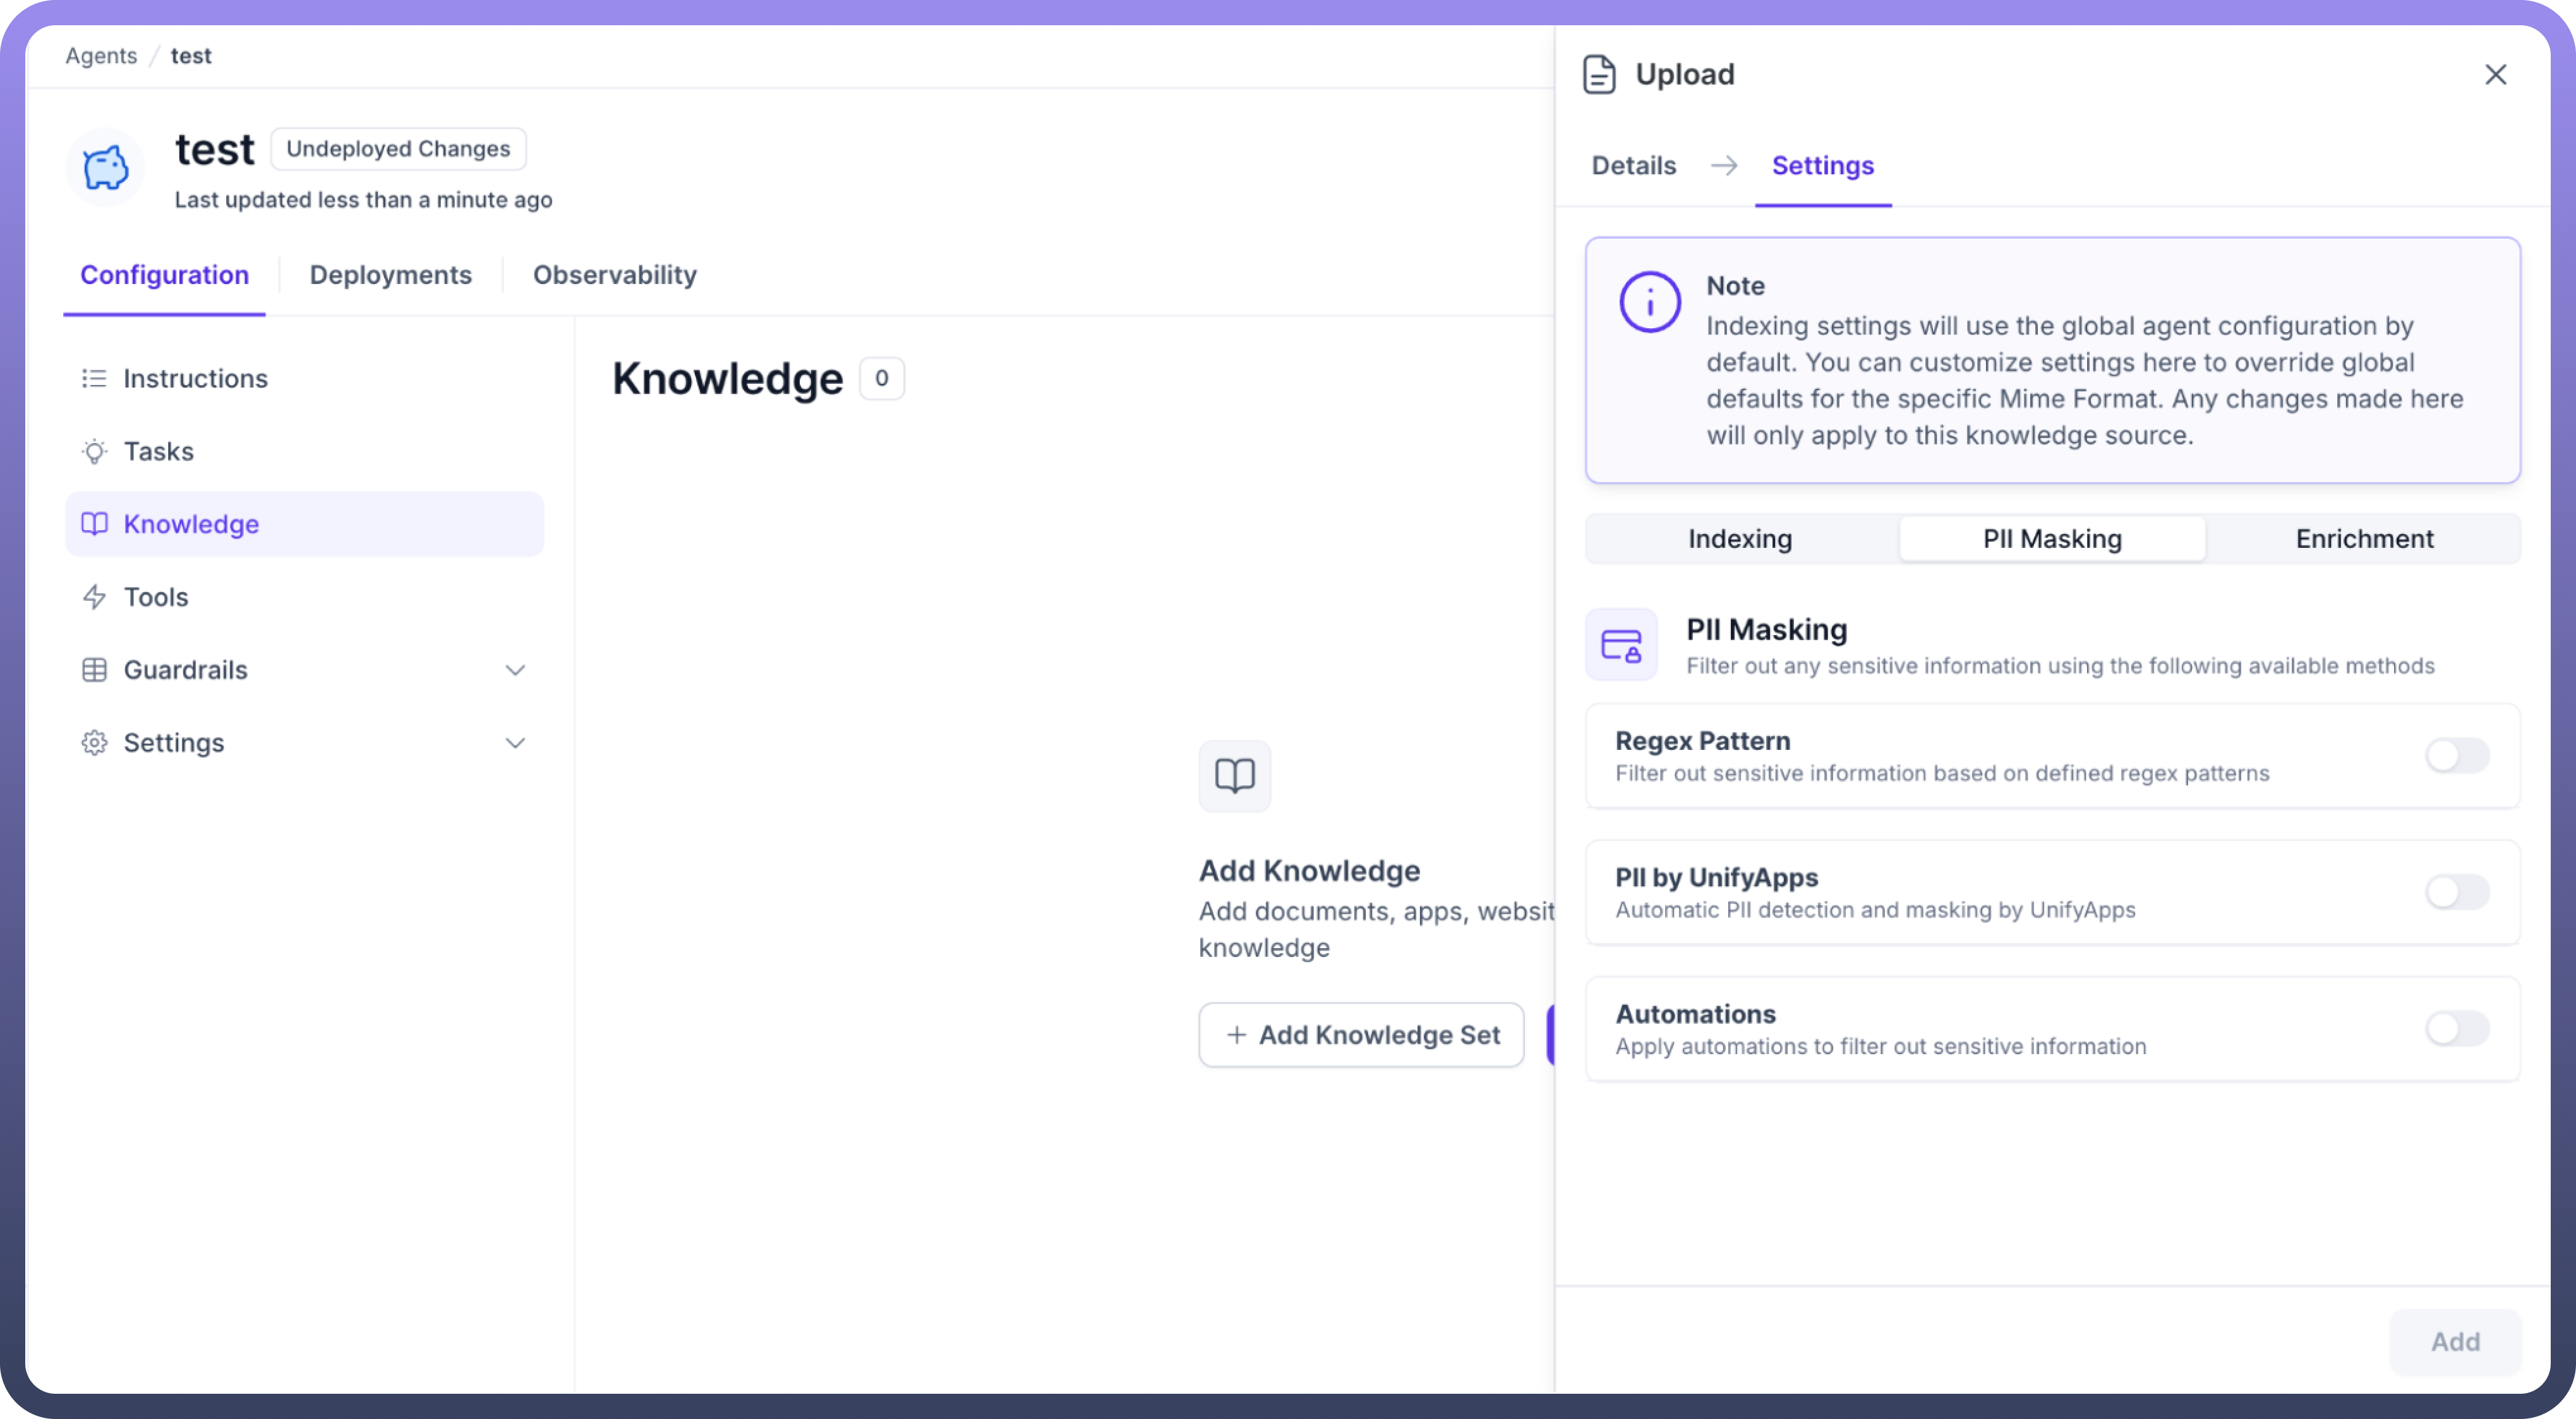This screenshot has width=2576, height=1419.
Task: Switch to the Deployments tab
Action: point(390,275)
